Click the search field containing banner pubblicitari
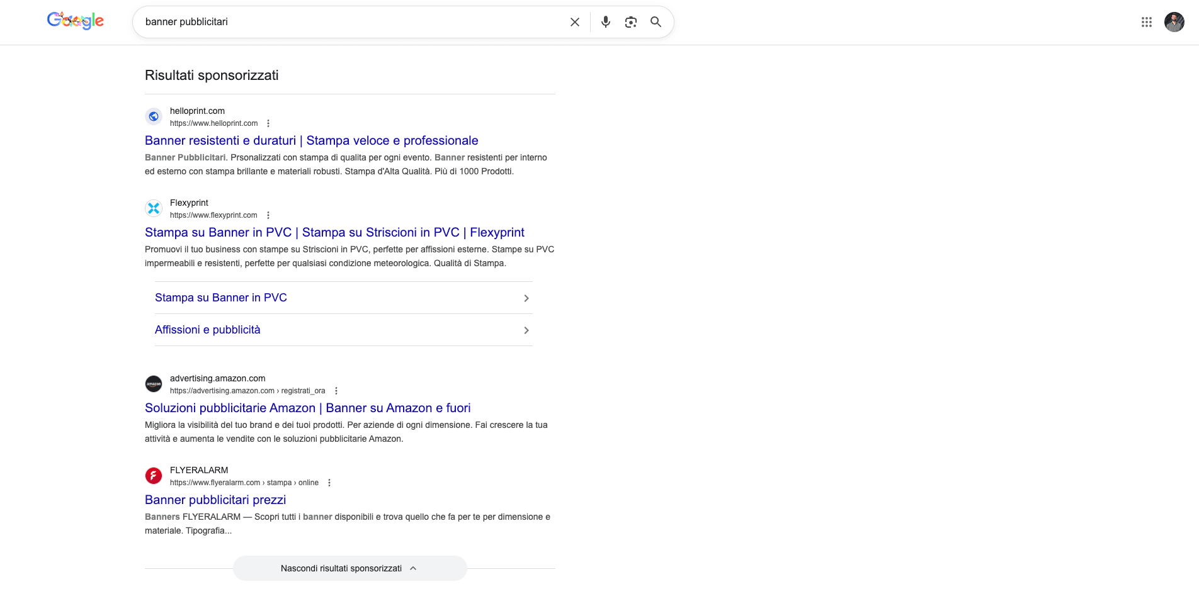Viewport: 1199px width, 589px height. (x=353, y=22)
